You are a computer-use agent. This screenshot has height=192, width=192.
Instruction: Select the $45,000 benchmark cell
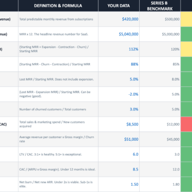tap(160, 139)
